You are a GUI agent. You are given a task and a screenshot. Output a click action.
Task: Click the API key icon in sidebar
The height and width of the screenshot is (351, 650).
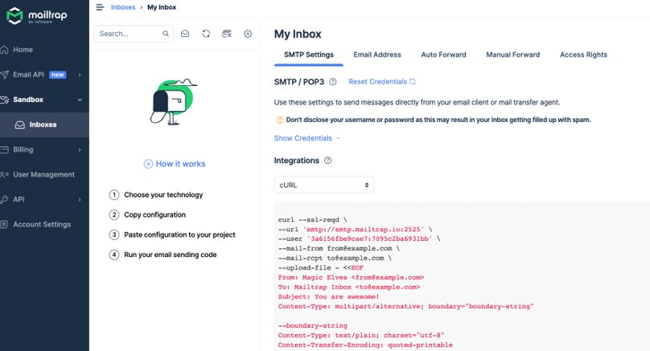[4, 199]
